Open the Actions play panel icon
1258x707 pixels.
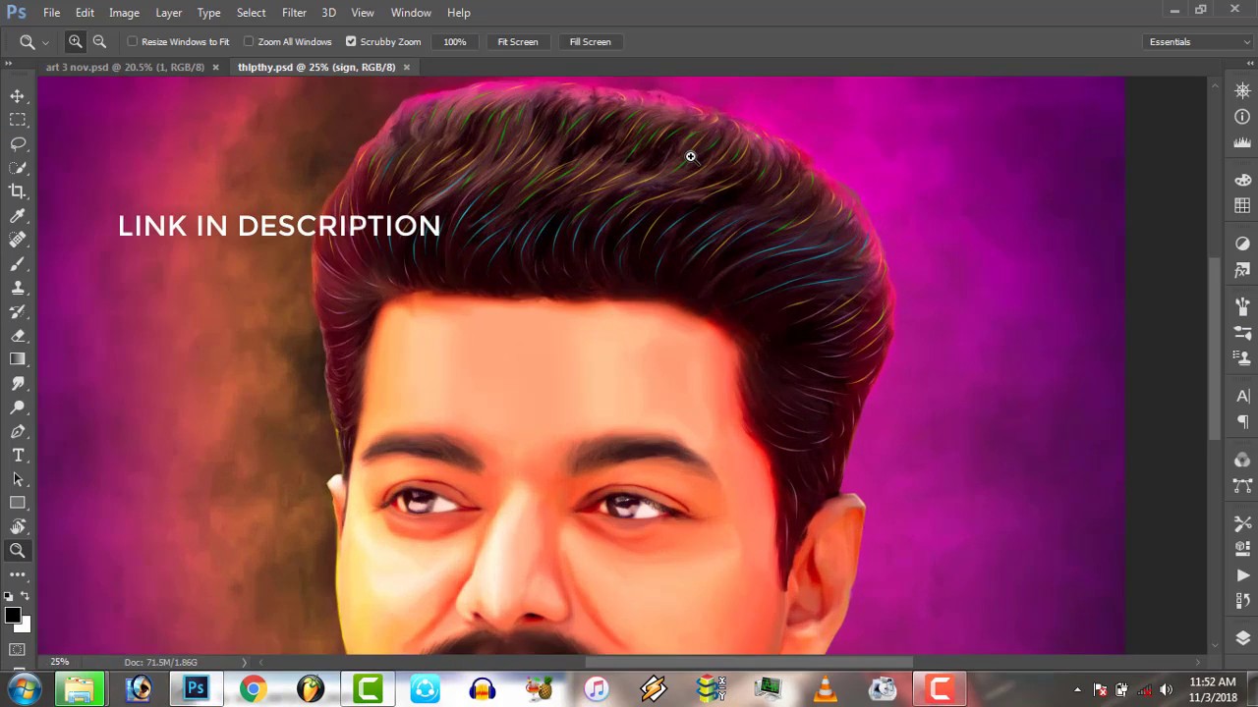1242,575
